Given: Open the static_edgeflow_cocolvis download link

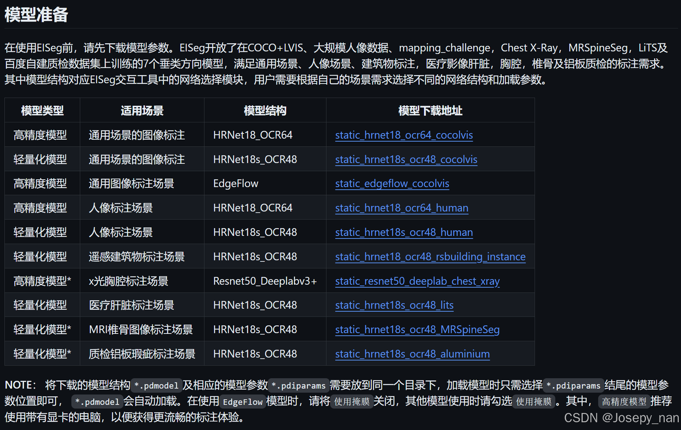Looking at the screenshot, I should [392, 184].
